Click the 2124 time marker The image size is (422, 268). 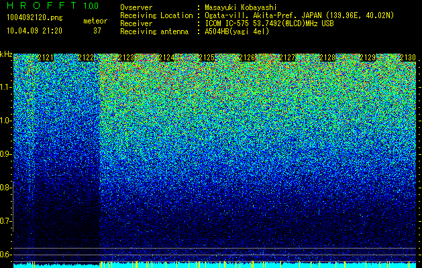166,58
